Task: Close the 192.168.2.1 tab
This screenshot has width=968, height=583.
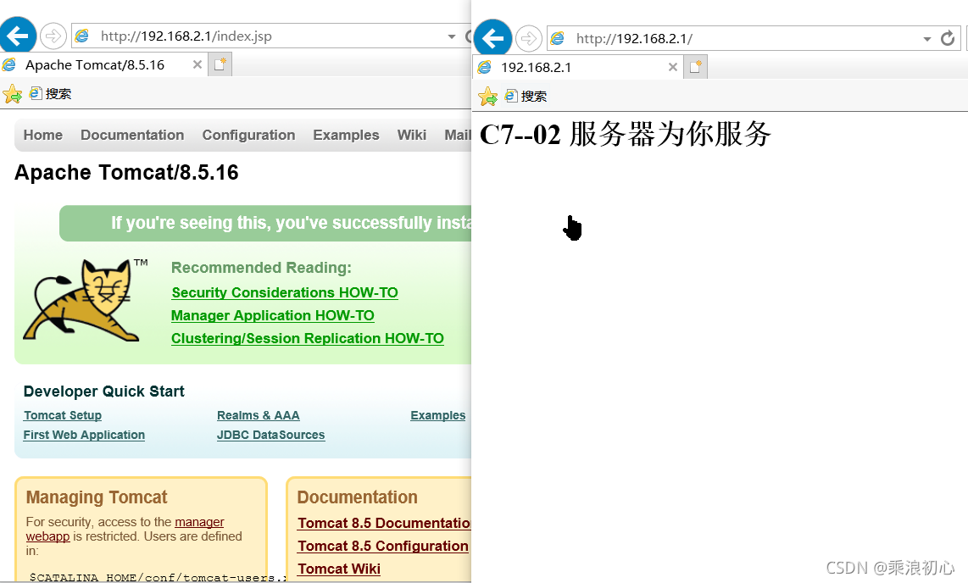Action: pos(673,67)
